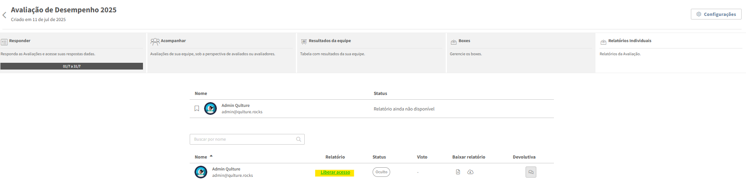The width and height of the screenshot is (746, 180).
Task: Open the Resultados da equipe tab
Action: coord(329,41)
